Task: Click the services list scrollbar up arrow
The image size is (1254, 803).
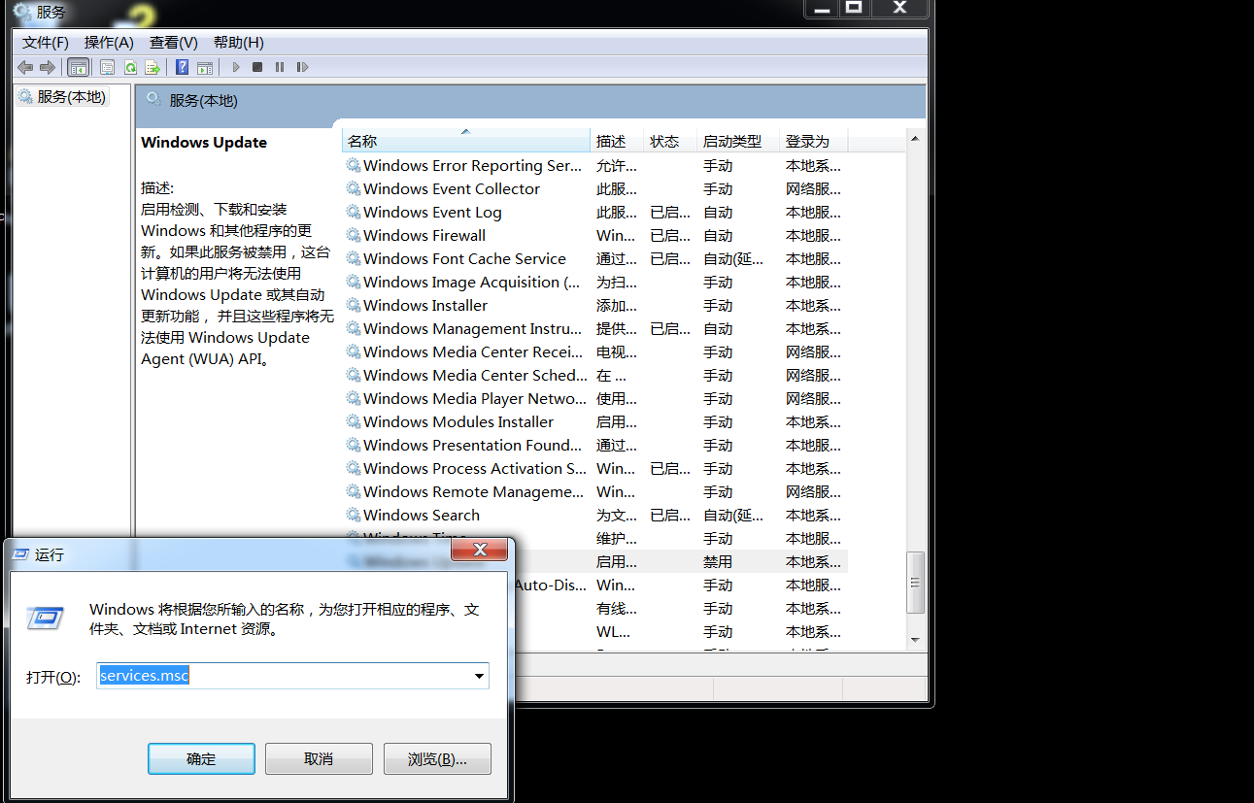Action: pyautogui.click(x=915, y=140)
